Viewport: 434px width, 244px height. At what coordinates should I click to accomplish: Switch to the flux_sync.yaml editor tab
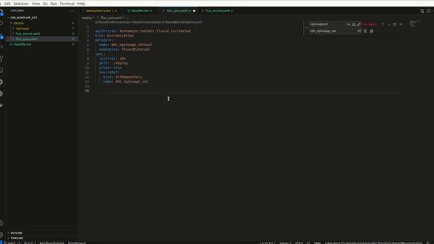click(x=178, y=11)
